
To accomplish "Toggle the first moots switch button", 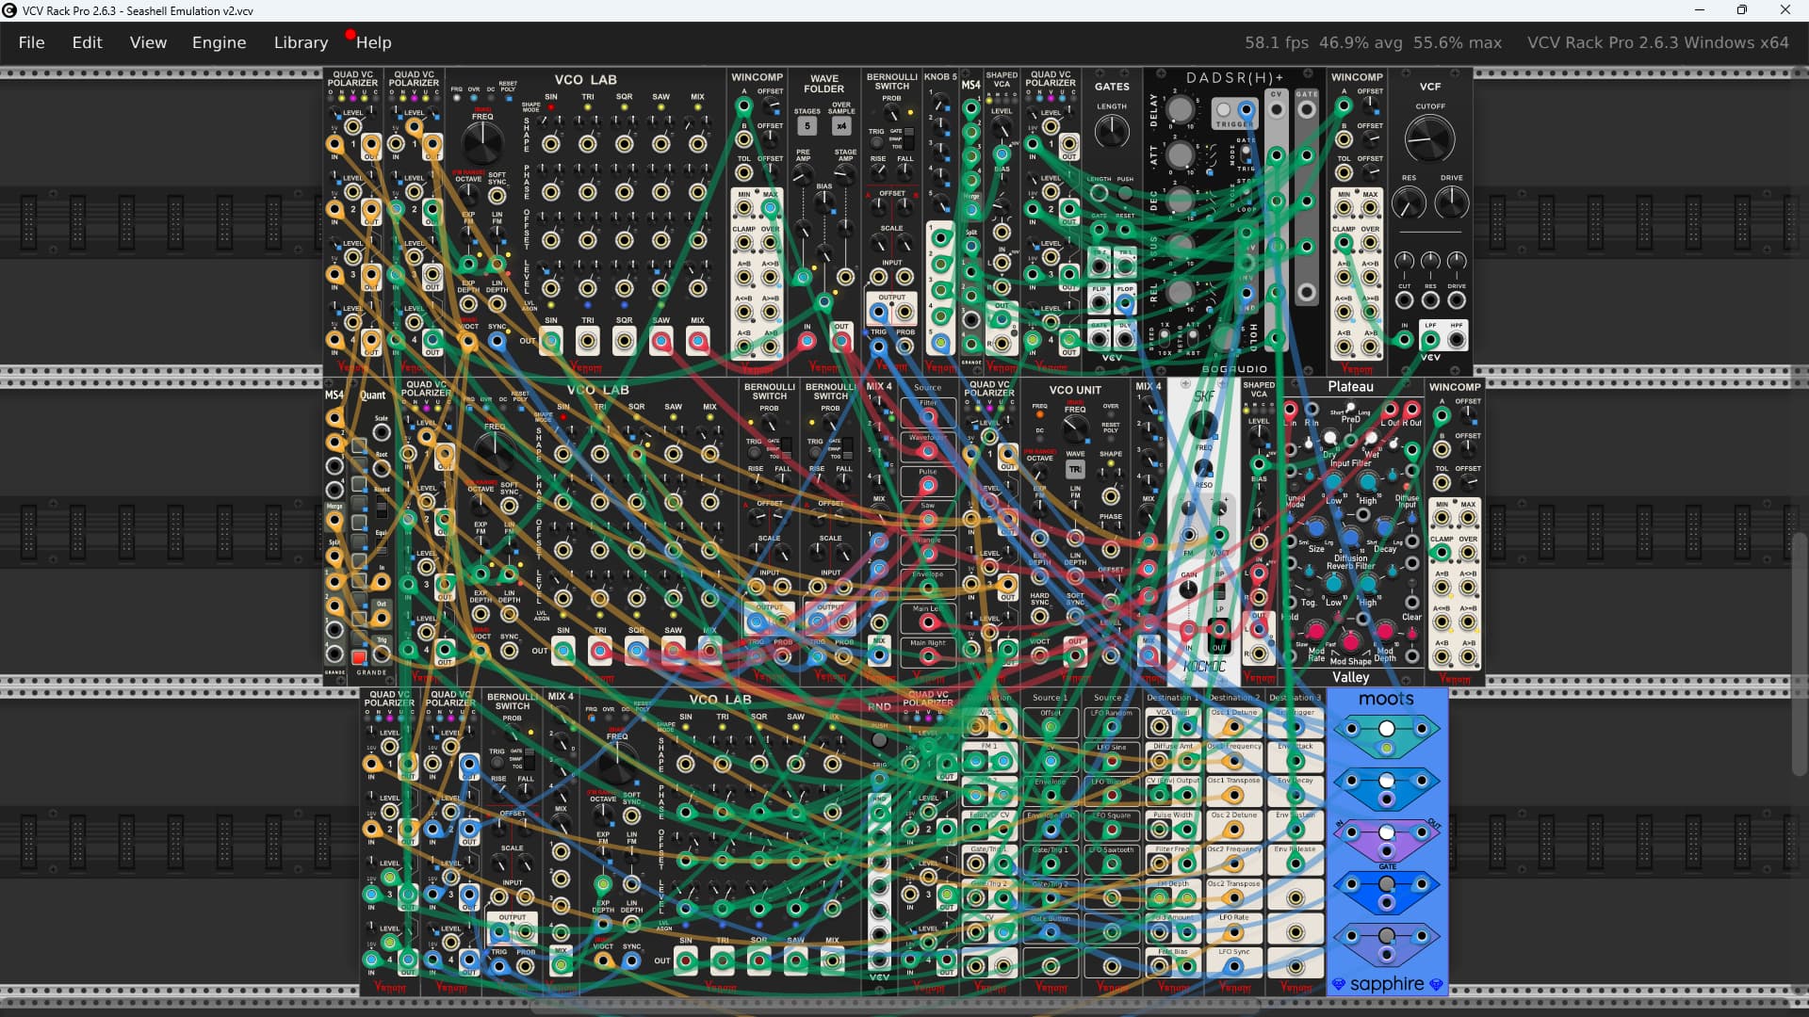I will [x=1386, y=729].
